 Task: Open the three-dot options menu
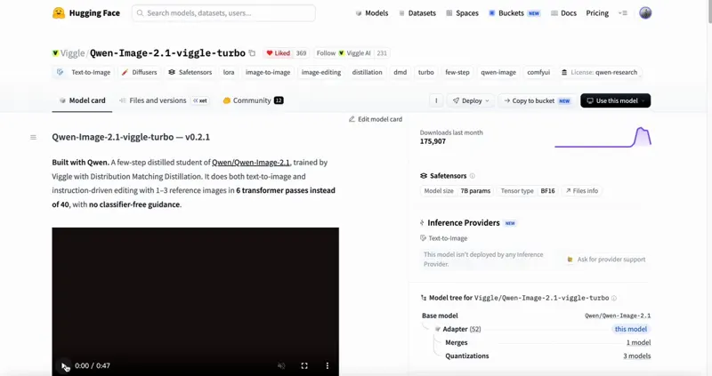pos(436,100)
